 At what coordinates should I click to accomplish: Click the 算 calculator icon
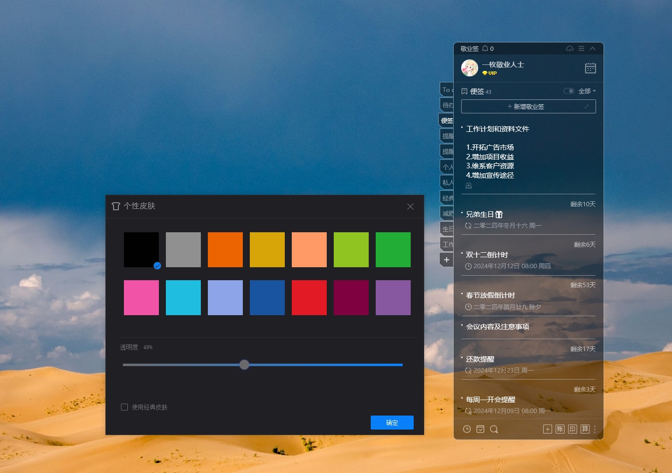(585, 429)
